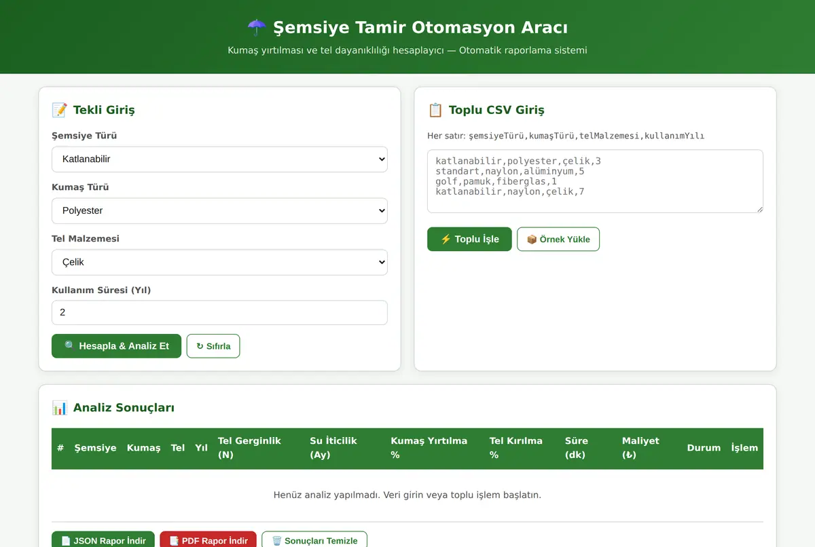The width and height of the screenshot is (815, 547).
Task: Click the bar chart icon beside Analiz Sonuçları
Action: point(60,408)
